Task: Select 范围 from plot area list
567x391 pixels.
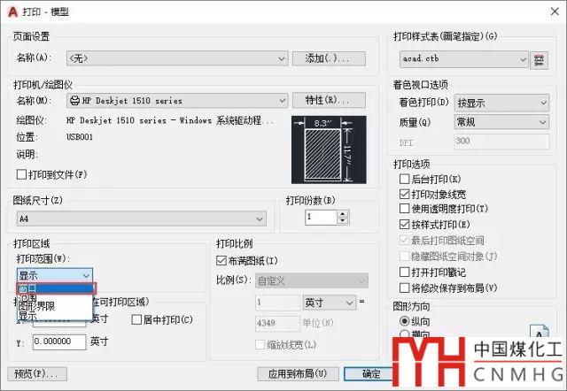Action: coord(55,298)
